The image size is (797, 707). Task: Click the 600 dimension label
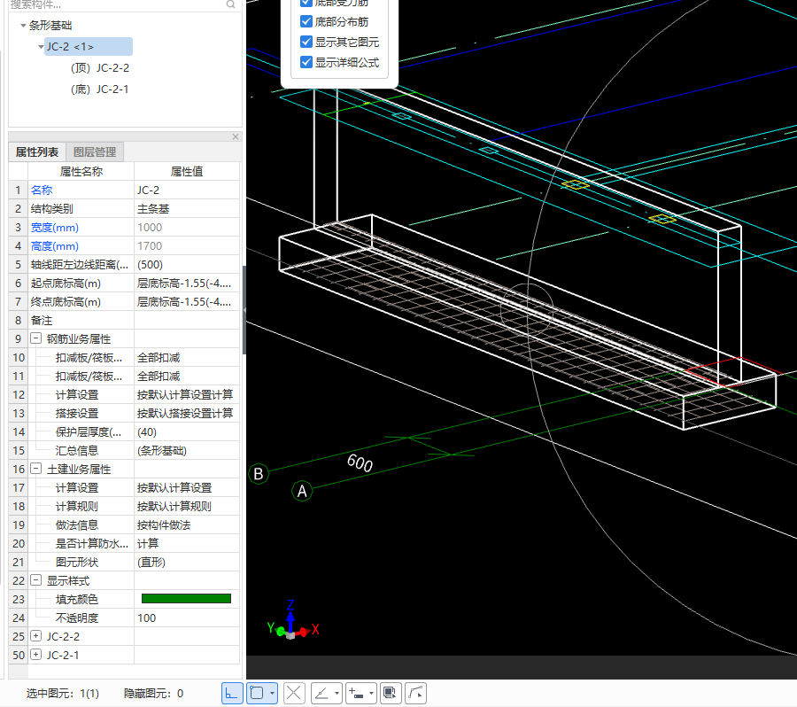360,462
